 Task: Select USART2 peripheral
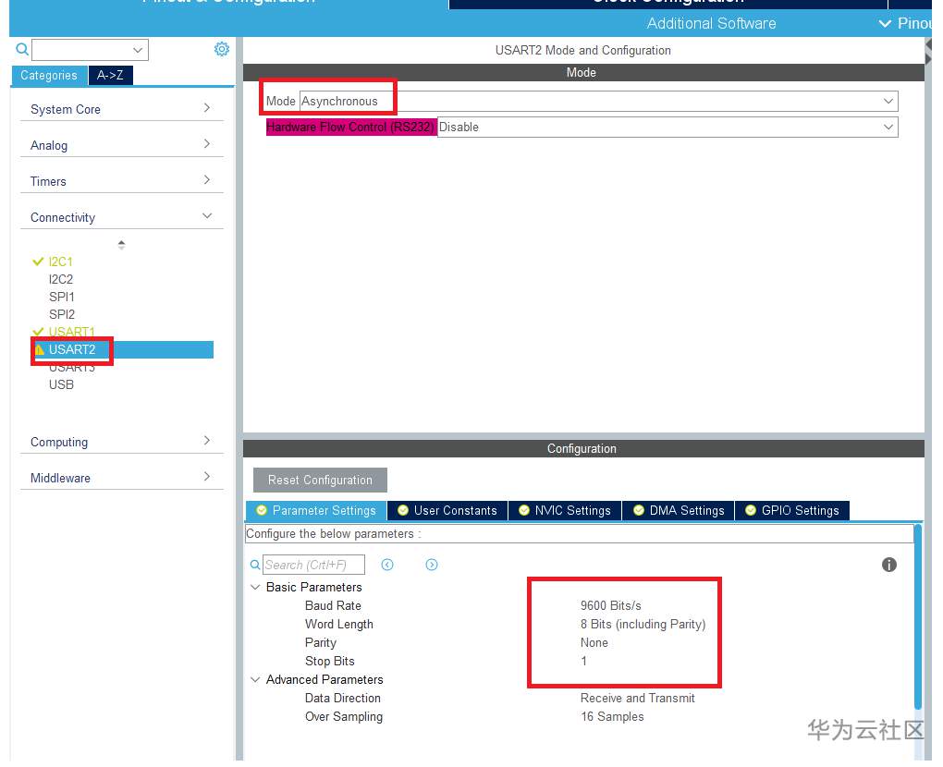click(71, 350)
